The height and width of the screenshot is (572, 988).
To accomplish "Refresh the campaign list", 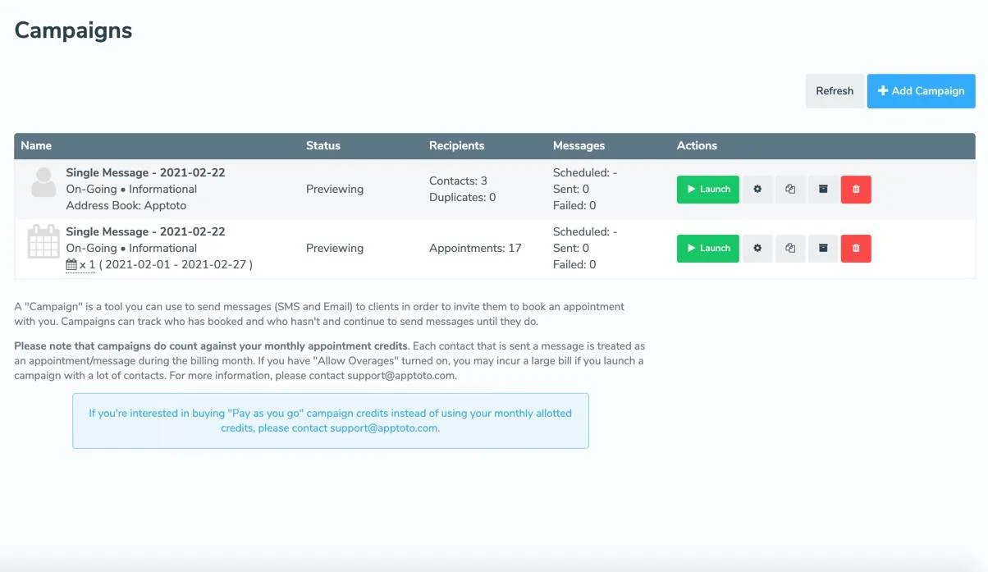I will (835, 91).
